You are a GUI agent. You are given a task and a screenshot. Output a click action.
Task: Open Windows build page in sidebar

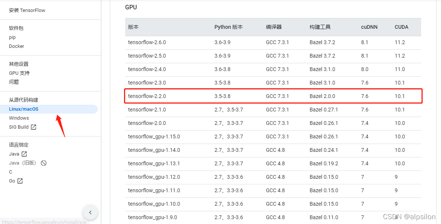[19, 118]
